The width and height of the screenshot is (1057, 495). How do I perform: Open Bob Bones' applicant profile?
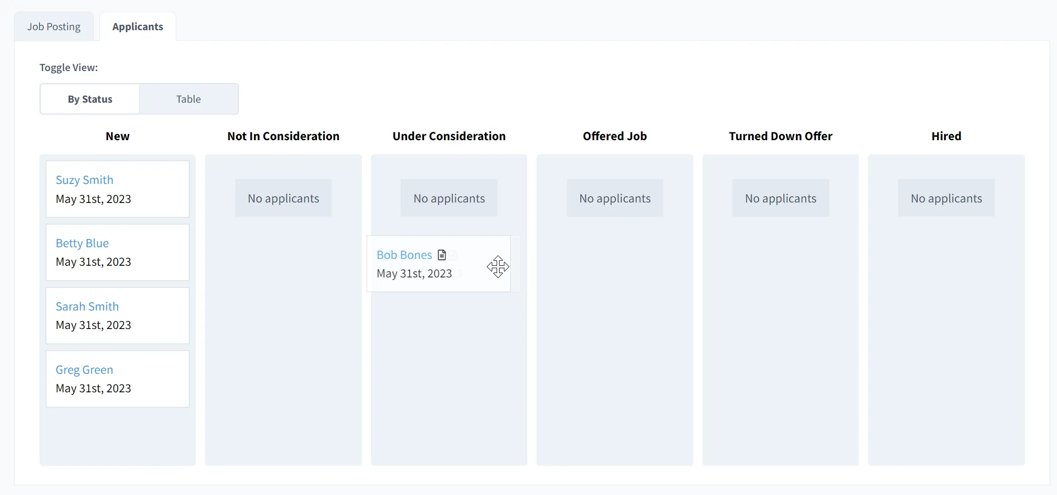(x=404, y=255)
